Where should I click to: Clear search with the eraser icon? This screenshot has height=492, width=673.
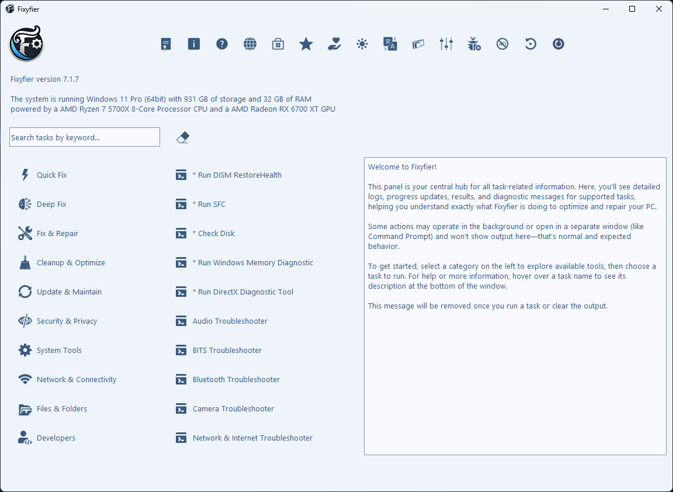click(x=183, y=137)
